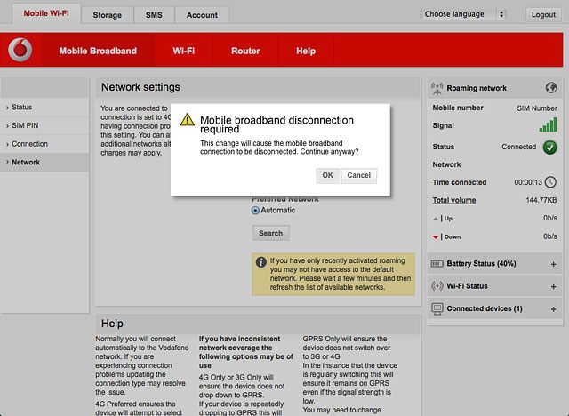
Task: Click the clock icon next to time connected
Action: pos(550,182)
